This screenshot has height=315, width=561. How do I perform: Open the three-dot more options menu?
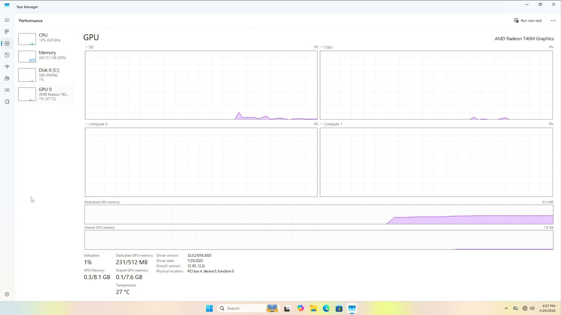pos(553,21)
